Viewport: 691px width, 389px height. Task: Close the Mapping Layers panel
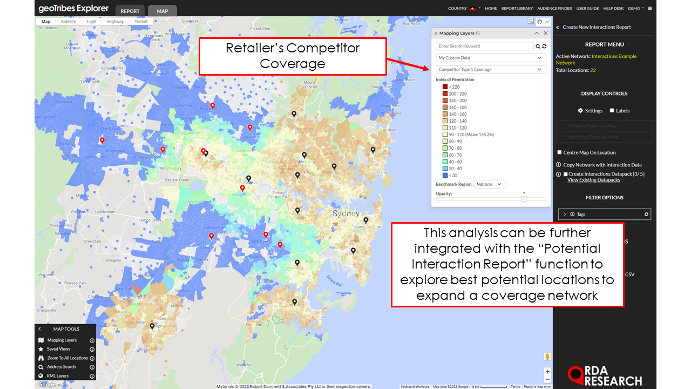tap(545, 33)
